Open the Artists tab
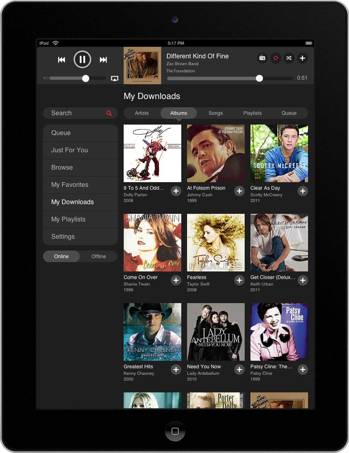 coord(142,113)
